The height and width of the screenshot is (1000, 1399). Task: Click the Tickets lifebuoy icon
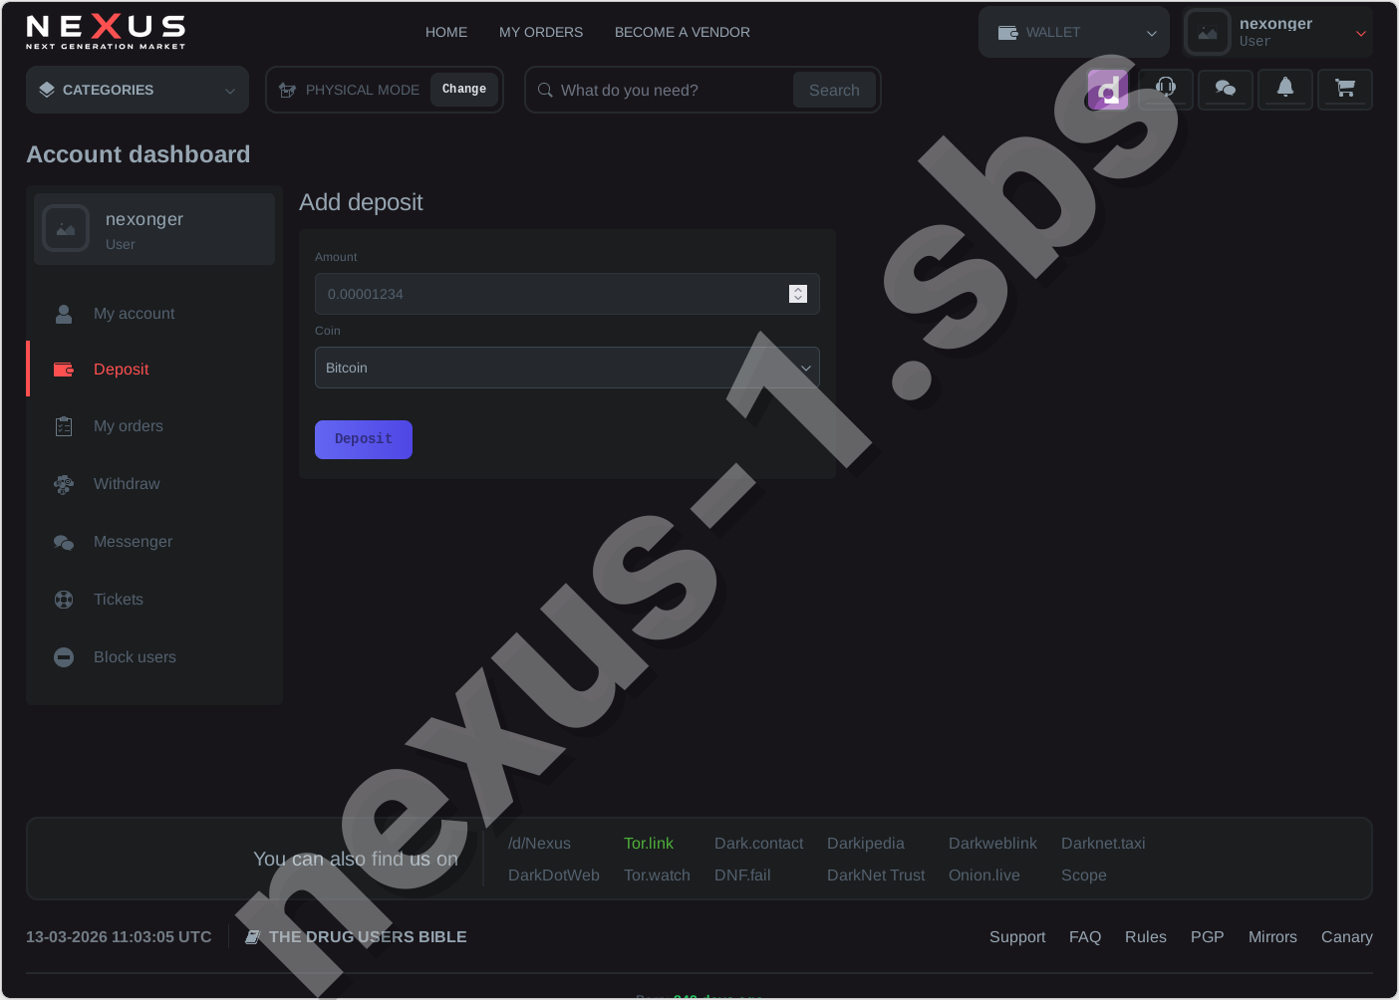tap(64, 600)
